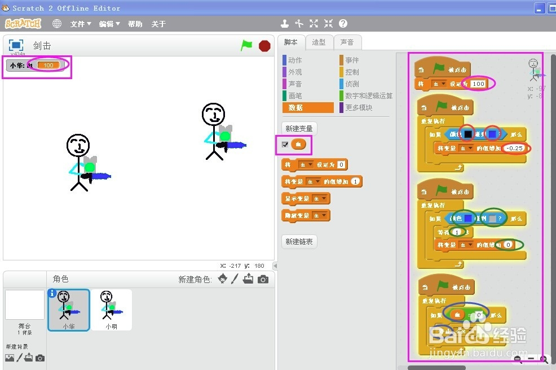Switch to the 声音 tab

(347, 42)
